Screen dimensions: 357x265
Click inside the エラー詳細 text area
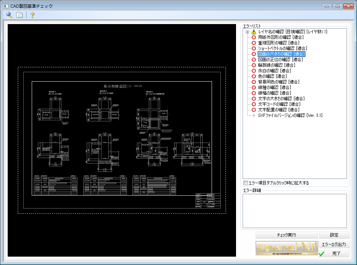pyautogui.click(x=295, y=211)
